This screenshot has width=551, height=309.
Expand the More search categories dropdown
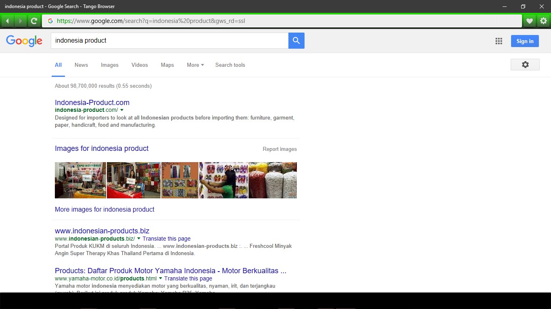click(x=195, y=65)
